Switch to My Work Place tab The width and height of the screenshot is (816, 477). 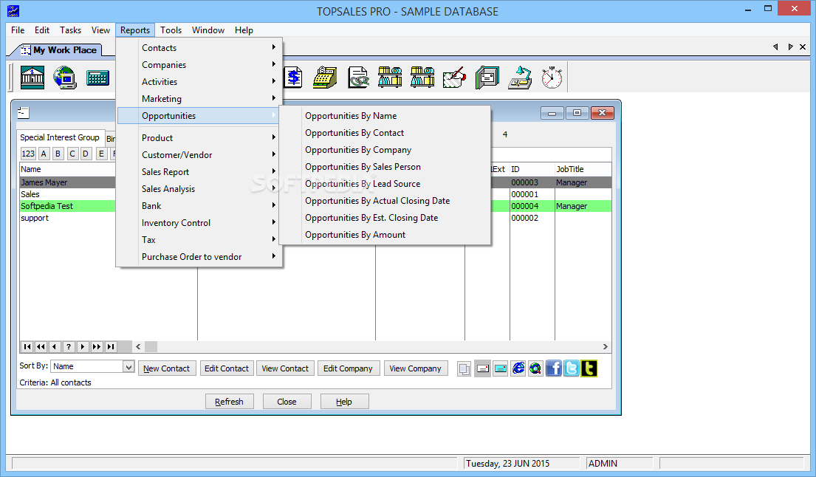click(x=60, y=50)
